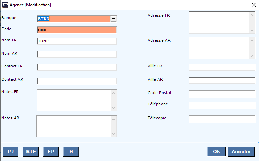Click the Nom FR field containing TUNIS

pos(77,41)
